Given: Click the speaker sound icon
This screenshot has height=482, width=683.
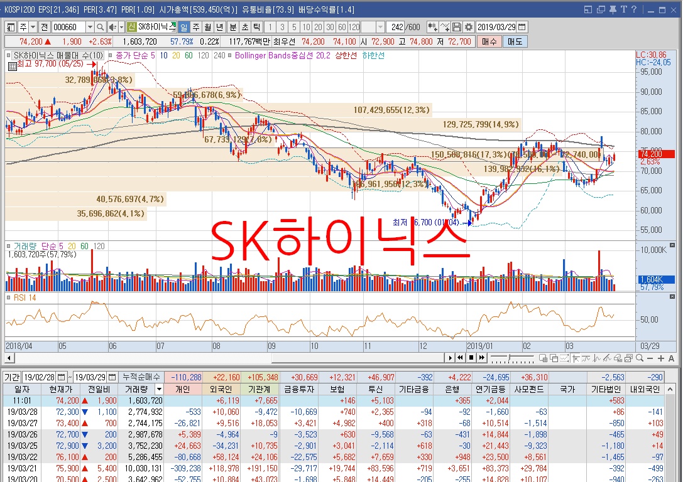Looking at the screenshot, I should pos(112,27).
